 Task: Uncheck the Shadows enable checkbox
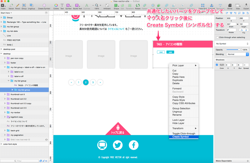pyautogui.click(x=217, y=65)
